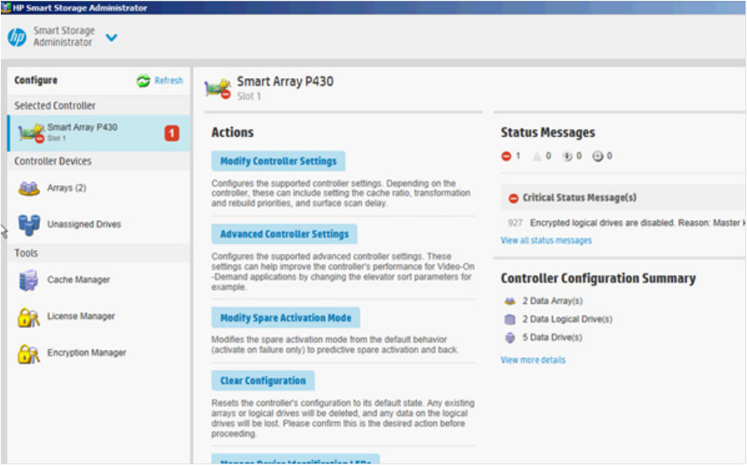Click Modify Spare Activation Mode button

pos(286,317)
